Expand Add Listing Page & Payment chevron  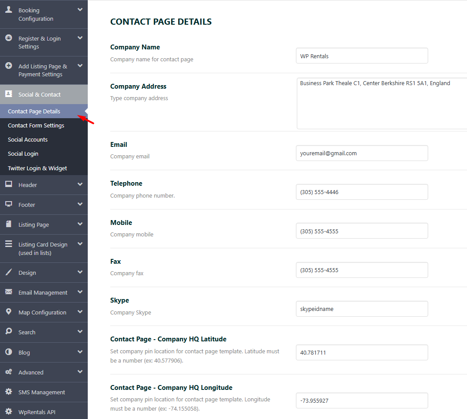coord(80,66)
